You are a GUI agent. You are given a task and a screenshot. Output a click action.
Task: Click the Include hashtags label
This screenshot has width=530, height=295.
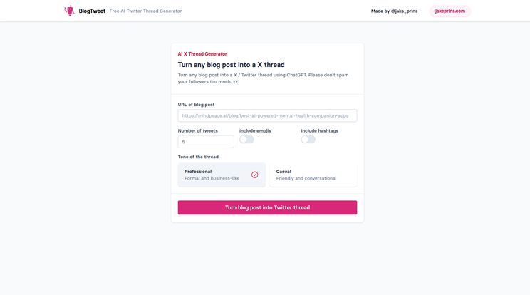pos(319,131)
